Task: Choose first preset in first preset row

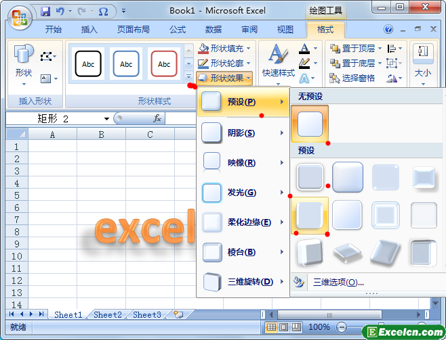Action: click(x=310, y=177)
